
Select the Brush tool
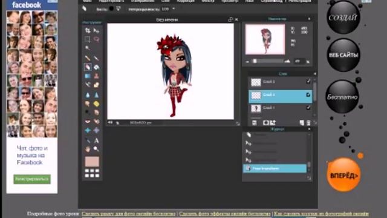pyautogui.click(x=97, y=58)
